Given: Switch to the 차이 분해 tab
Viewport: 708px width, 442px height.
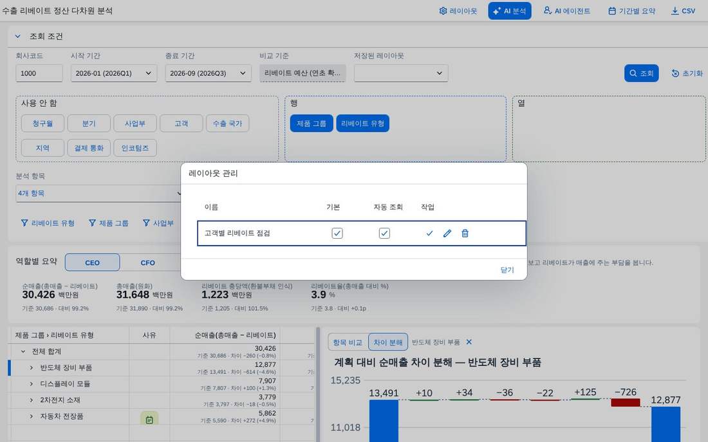Looking at the screenshot, I should (388, 342).
